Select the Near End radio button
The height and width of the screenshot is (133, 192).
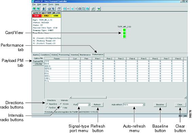47,104
